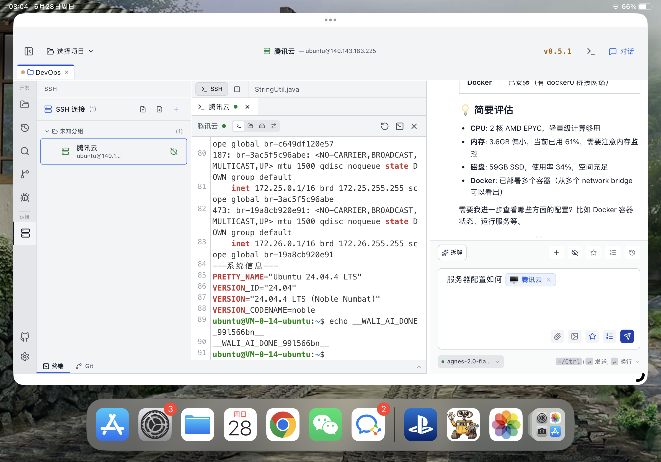Close the 腾讯云 session tab
This screenshot has width=661, height=462.
[x=247, y=107]
